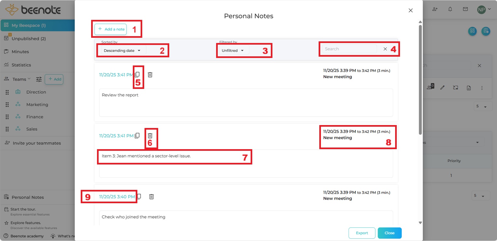Screen dimensions: 497x241
Task: Copy the 'Item 3: Jean mentioned' note
Action: pyautogui.click(x=137, y=135)
